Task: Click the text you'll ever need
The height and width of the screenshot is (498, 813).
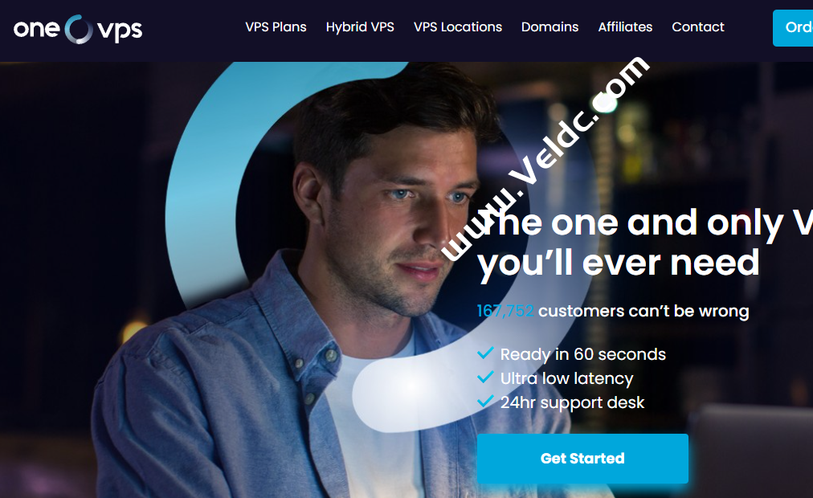Action: [x=618, y=263]
